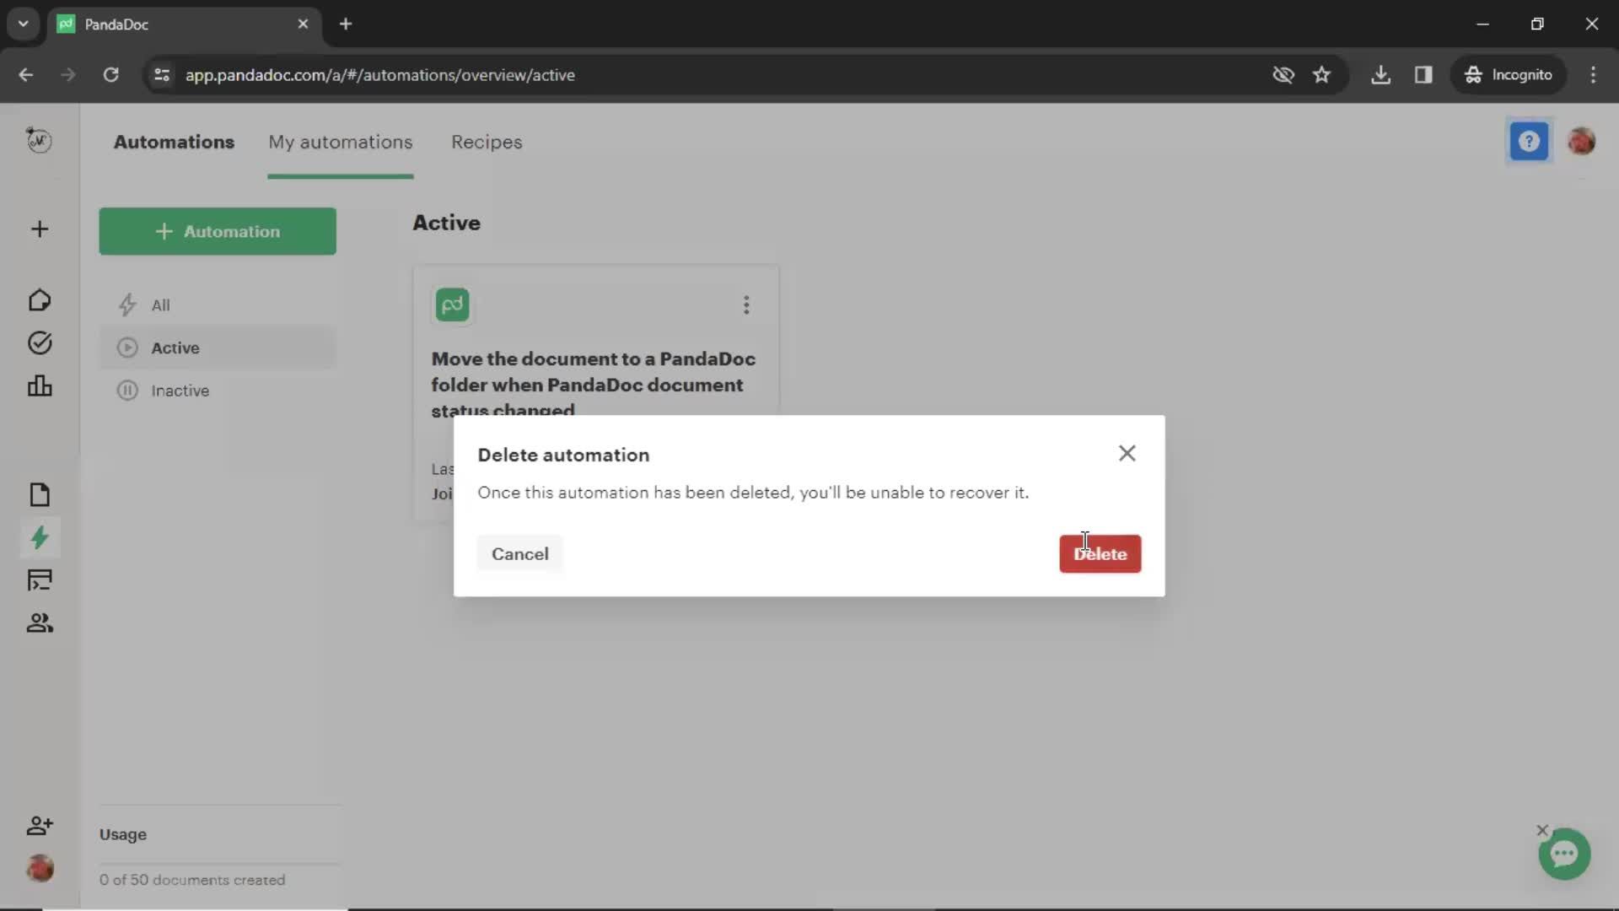Switch to the Recipes tab
1619x911 pixels.
coord(486,141)
